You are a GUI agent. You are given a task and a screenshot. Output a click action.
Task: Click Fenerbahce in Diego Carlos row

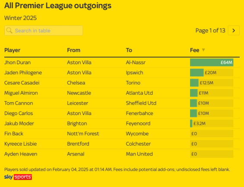[139, 113]
